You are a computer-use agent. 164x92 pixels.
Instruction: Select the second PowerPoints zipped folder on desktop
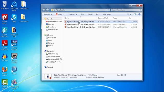(24, 18)
